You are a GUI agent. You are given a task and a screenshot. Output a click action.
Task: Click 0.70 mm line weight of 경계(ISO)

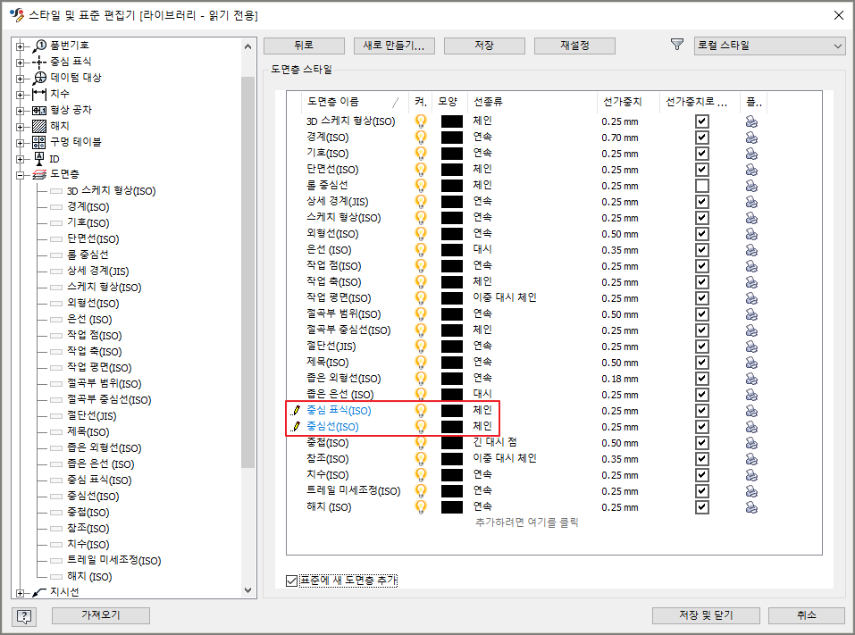coord(620,138)
